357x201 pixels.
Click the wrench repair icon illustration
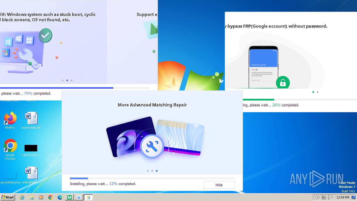(152, 147)
